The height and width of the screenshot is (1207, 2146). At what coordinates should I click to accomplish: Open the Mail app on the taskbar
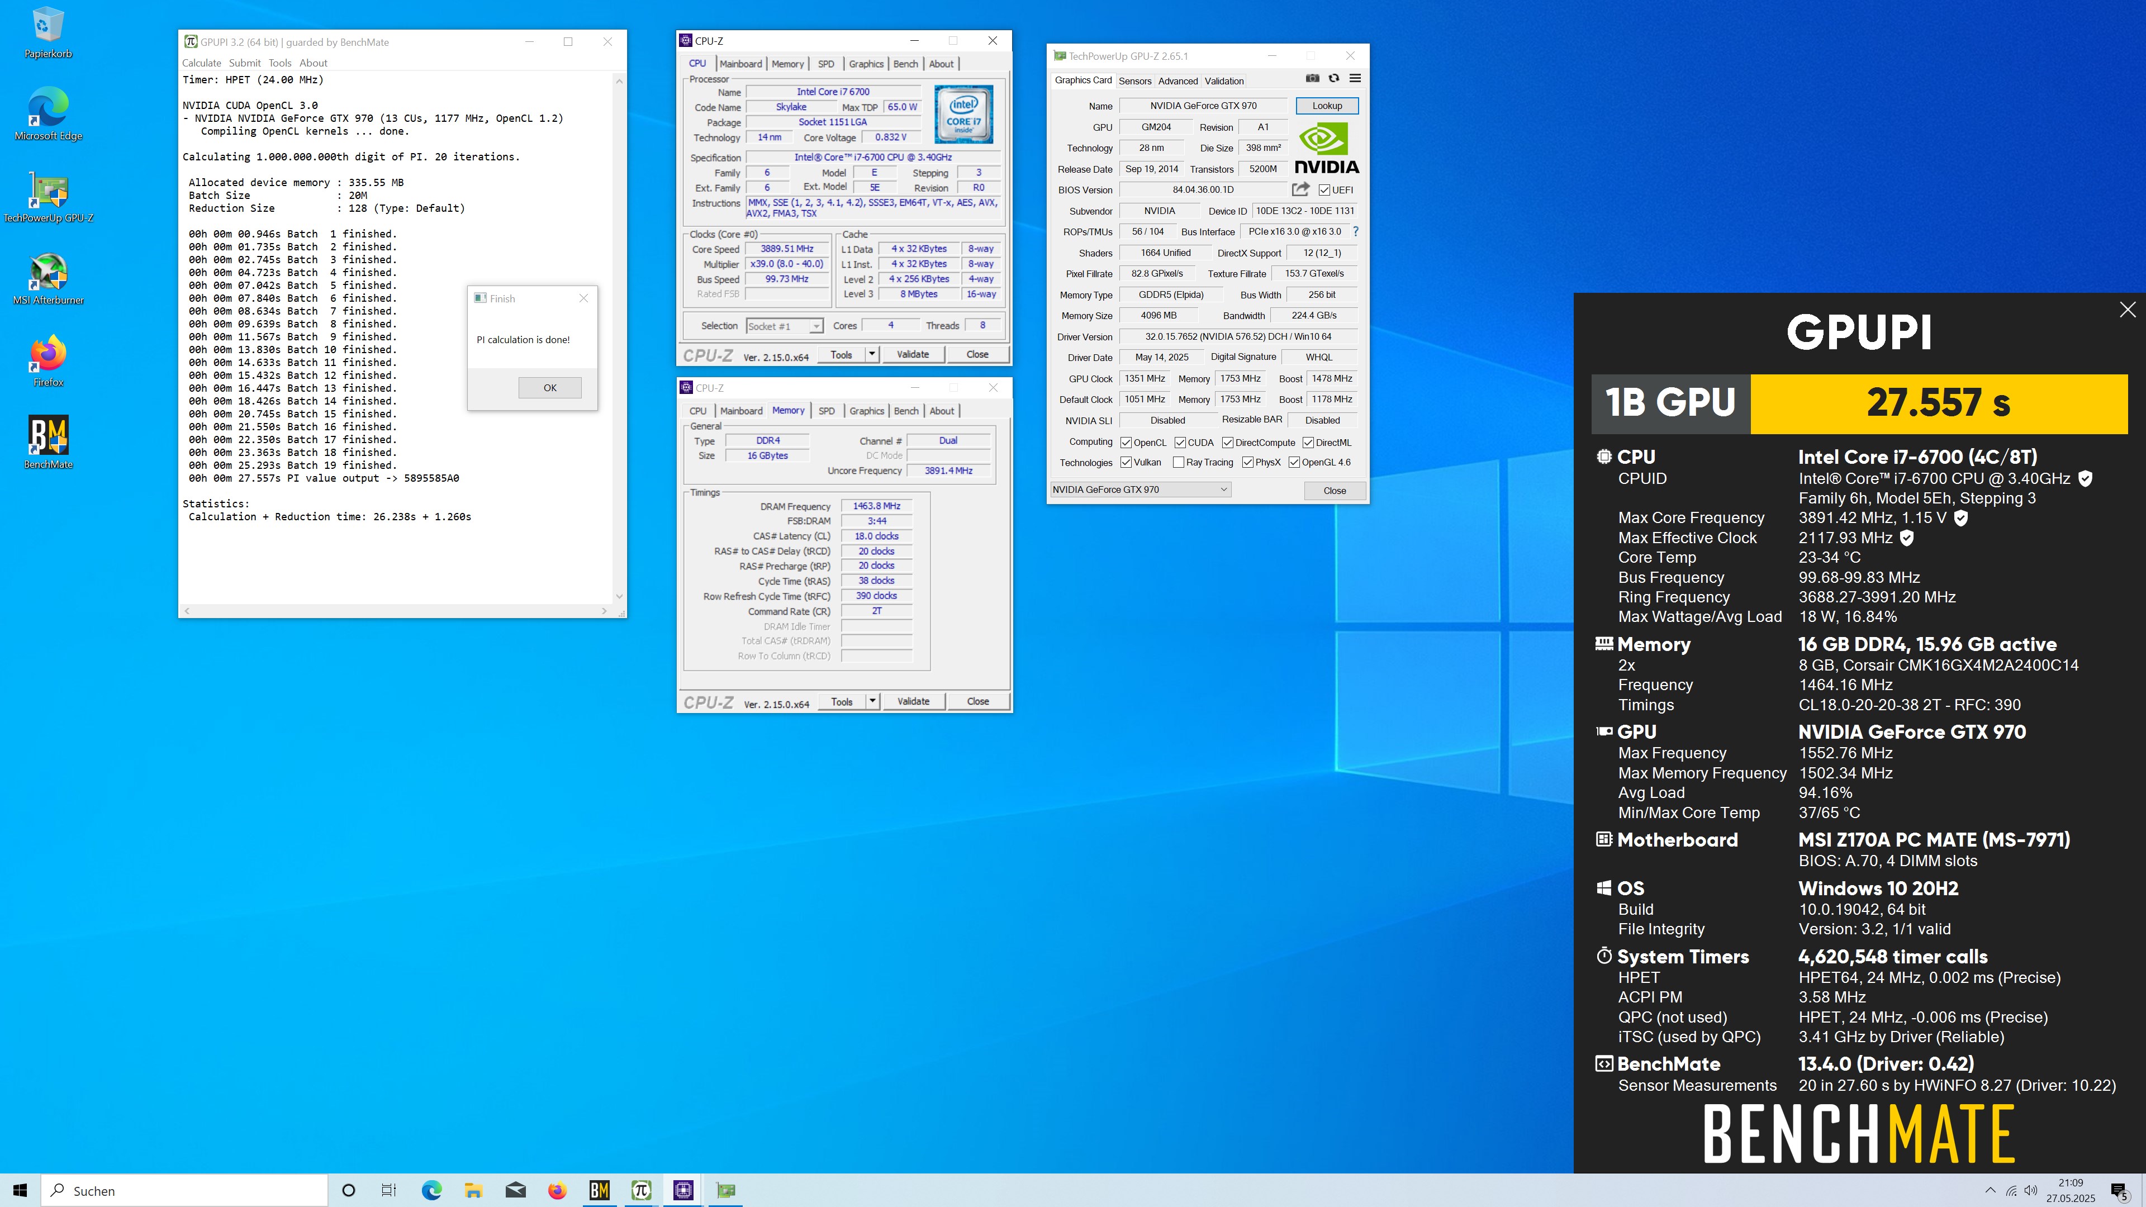516,1190
